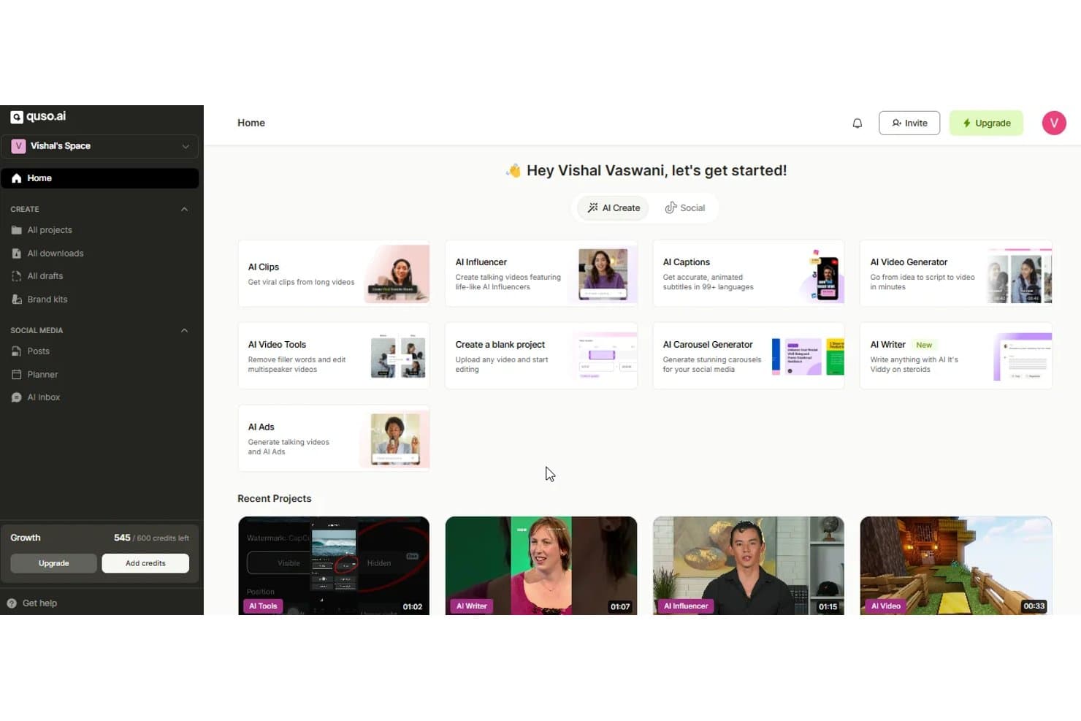Click the Vishal's Space workspace avatar icon

[18, 146]
